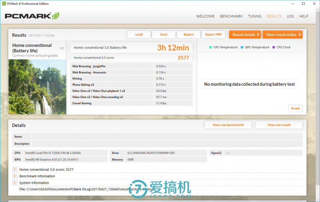This screenshot has height=202, width=320.
Task: Click the CPU Temperature legend swatch
Action: click(x=211, y=47)
